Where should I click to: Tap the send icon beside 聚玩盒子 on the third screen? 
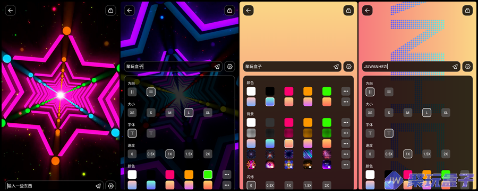pos(336,67)
